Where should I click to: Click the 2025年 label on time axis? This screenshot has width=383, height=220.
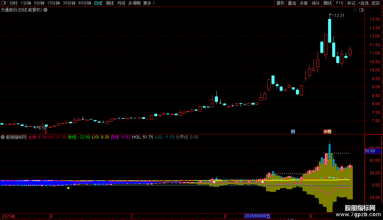8,216
